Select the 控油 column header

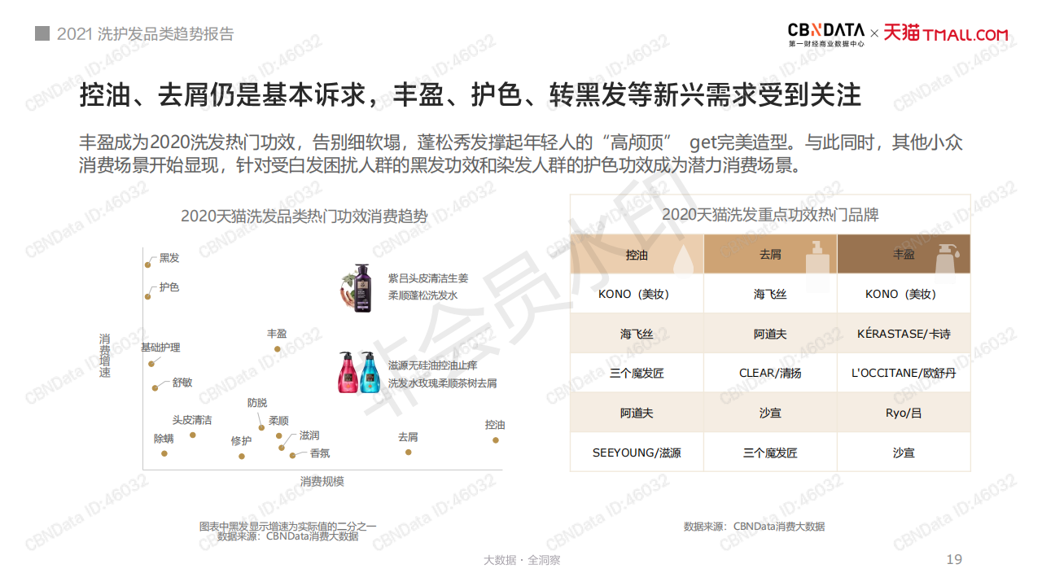[x=637, y=255]
